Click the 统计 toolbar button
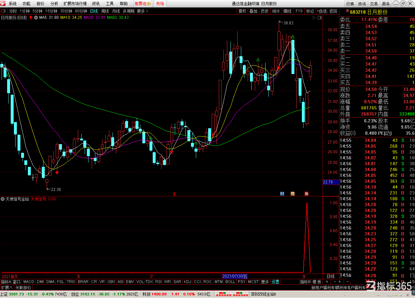Viewport: 415px width, 298px height. tap(276, 11)
